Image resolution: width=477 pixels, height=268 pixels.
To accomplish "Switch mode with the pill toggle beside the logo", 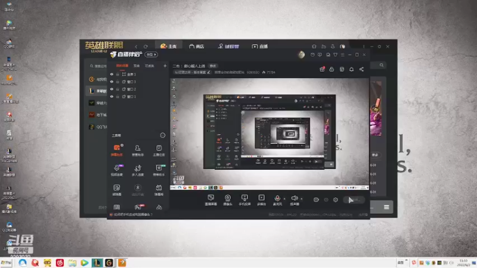I will coord(151,54).
